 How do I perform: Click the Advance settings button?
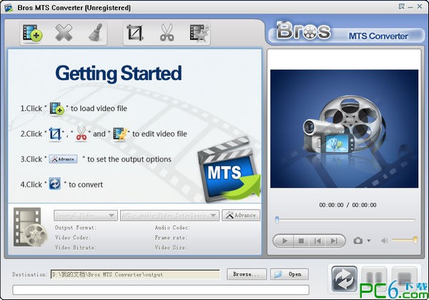[240, 215]
